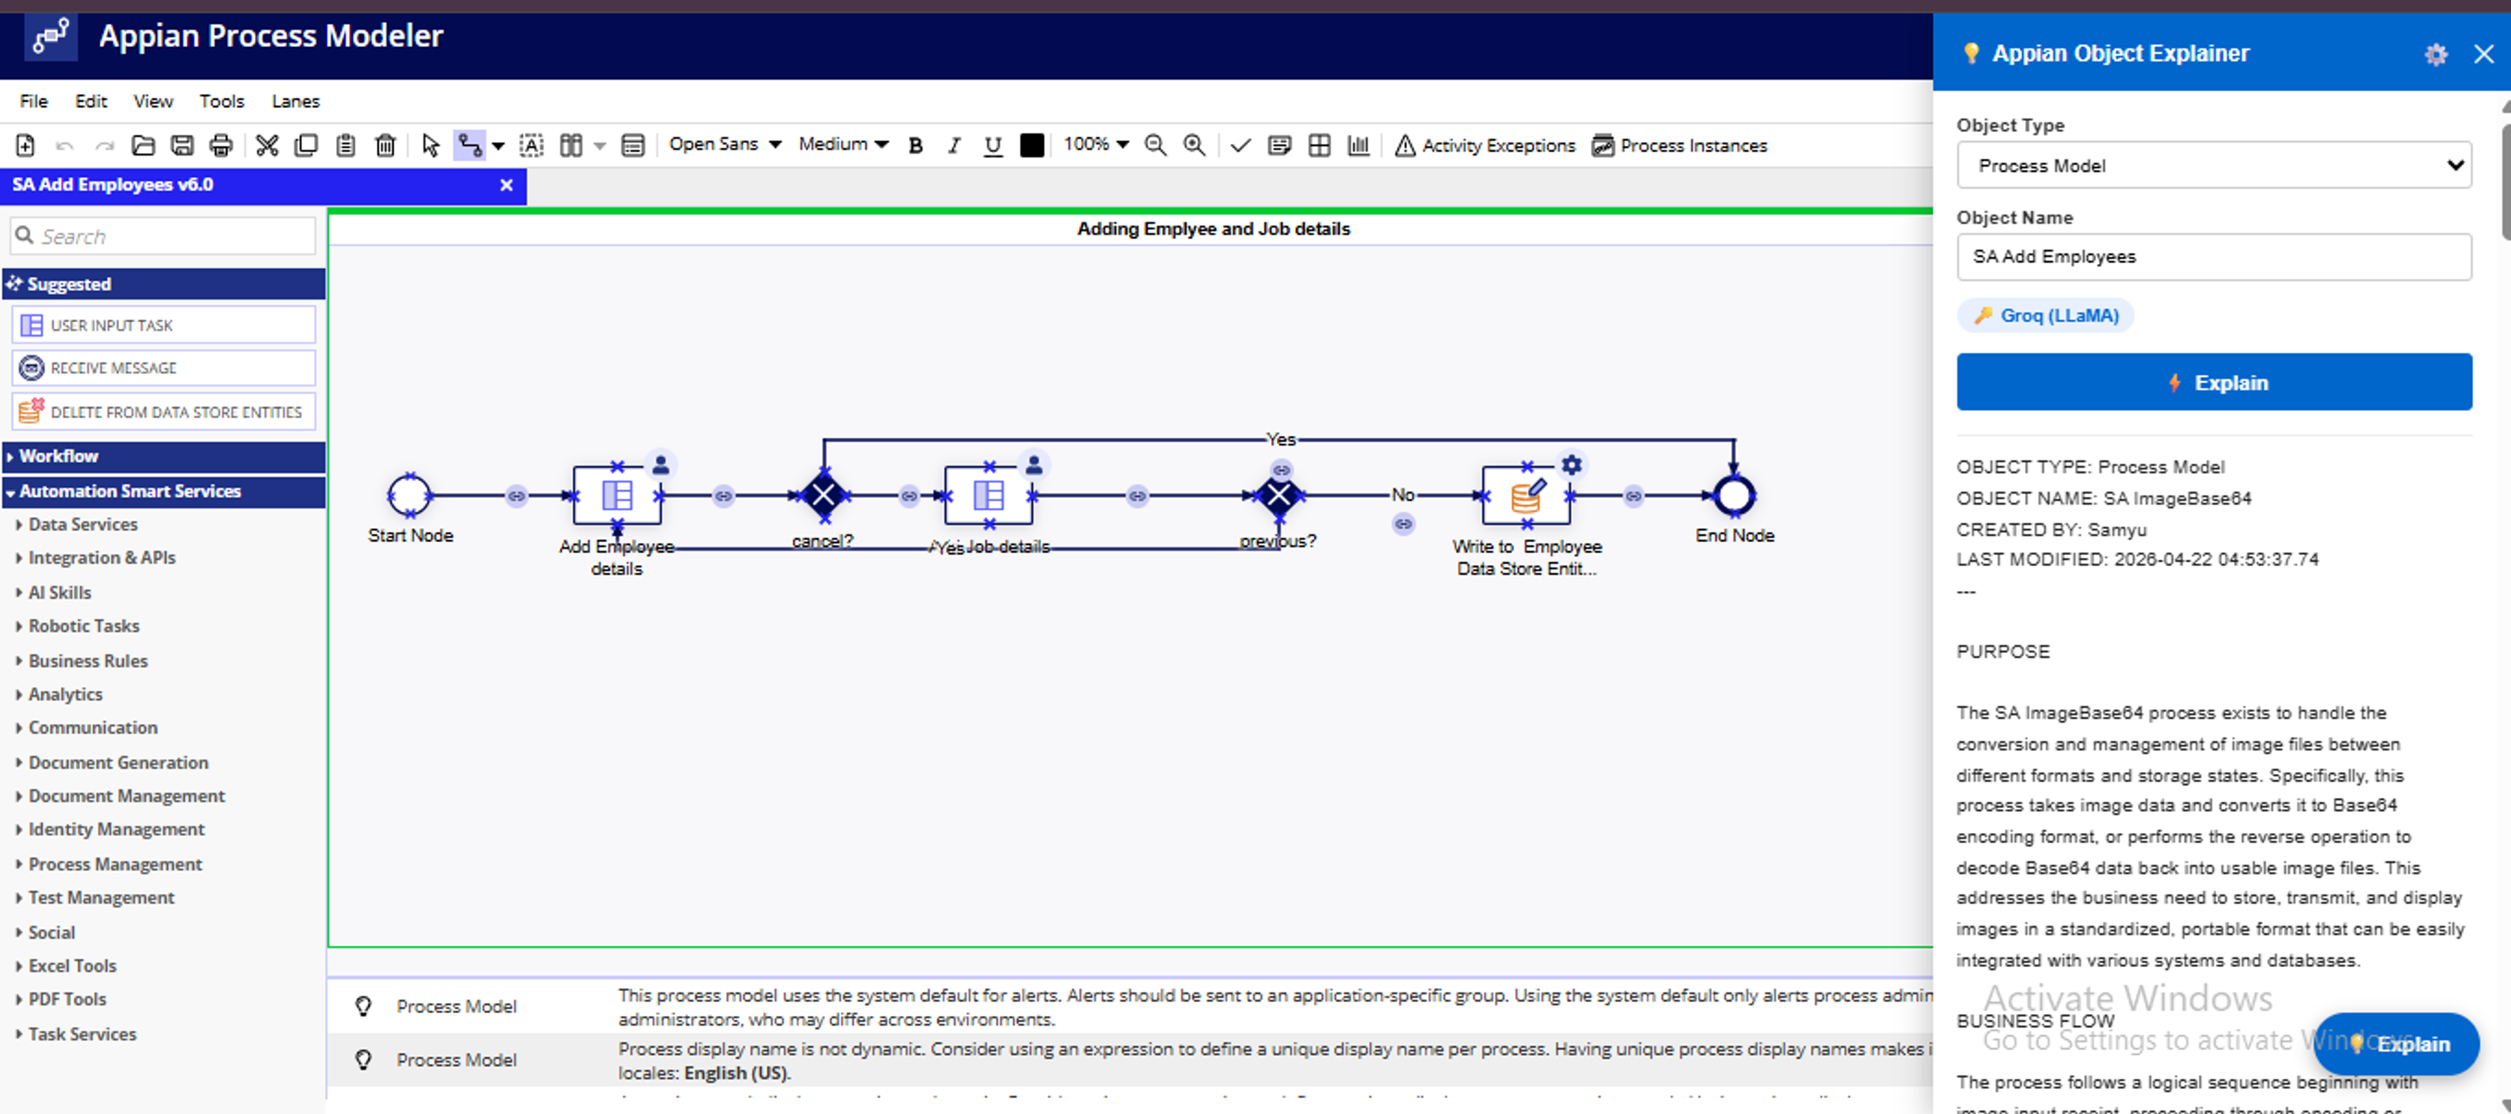The image size is (2511, 1114).
Task: Open the Open Sans font dropdown
Action: 725,144
